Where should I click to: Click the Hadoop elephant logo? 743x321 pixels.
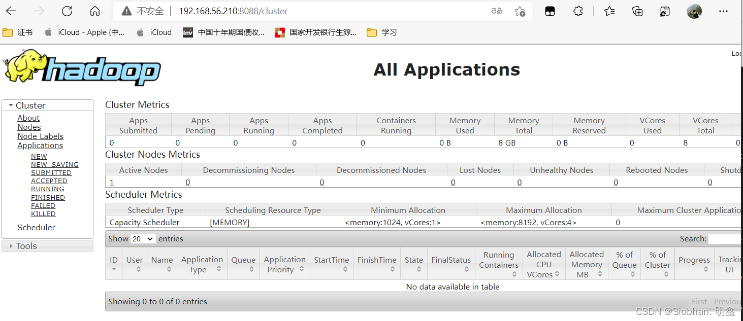click(x=82, y=68)
